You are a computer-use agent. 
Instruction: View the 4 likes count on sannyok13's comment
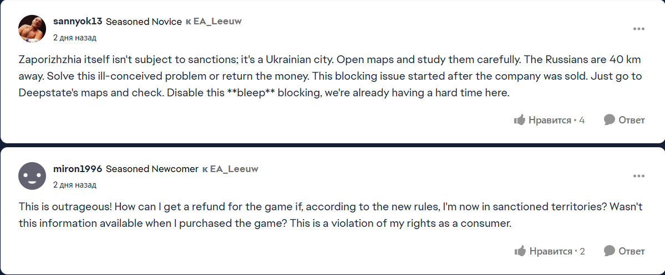click(582, 120)
